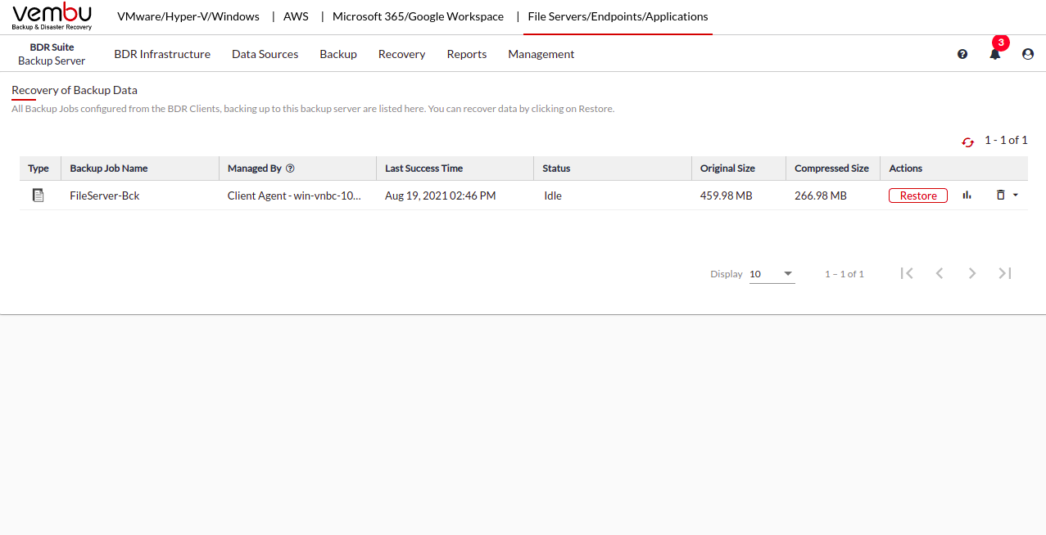The width and height of the screenshot is (1046, 535).
Task: Click the Actions column header
Action: (x=906, y=169)
